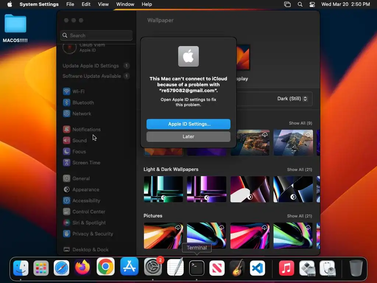Open App Store from the Dock

coord(129,267)
